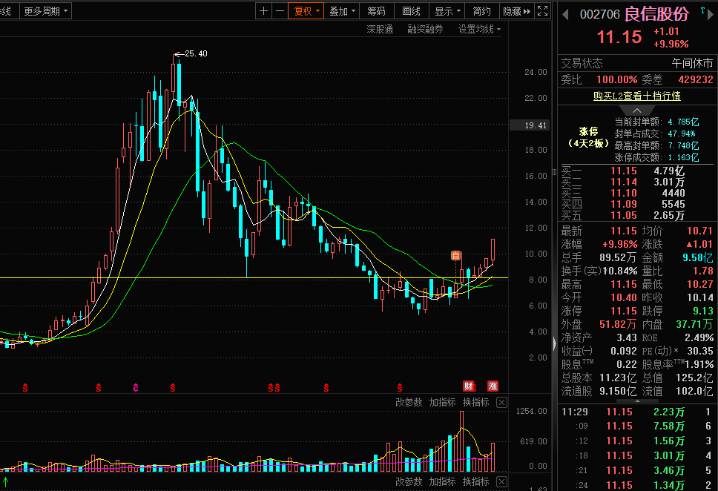Open 叠加 overlay dropdown
718x491 pixels.
click(342, 11)
